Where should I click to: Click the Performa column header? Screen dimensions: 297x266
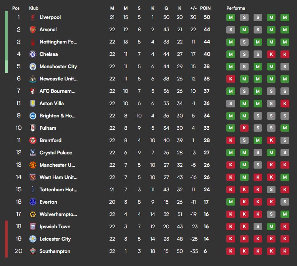tap(236, 8)
